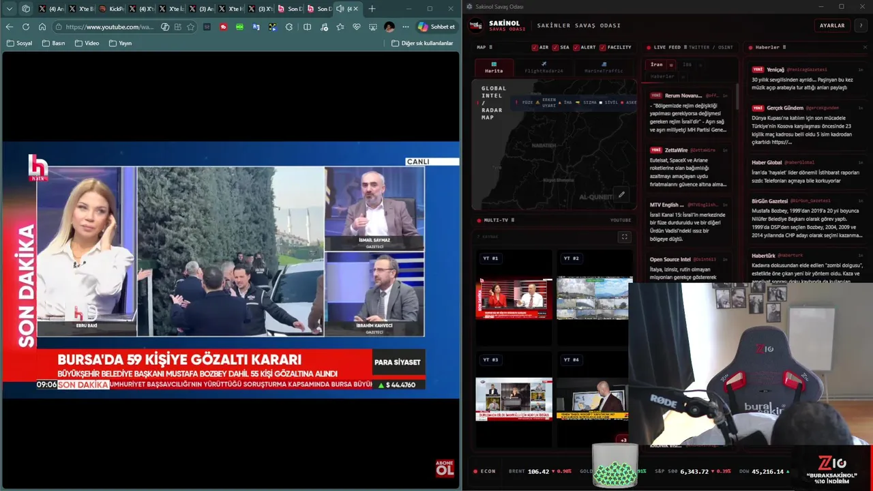The image size is (873, 491).
Task: Open the browser home page
Action: click(x=42, y=27)
